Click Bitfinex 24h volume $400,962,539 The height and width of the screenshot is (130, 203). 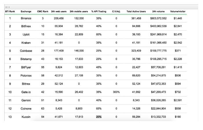coord(158,26)
